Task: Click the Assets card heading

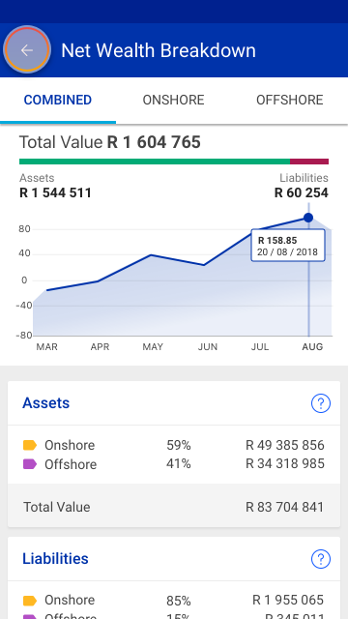Action: 45,403
